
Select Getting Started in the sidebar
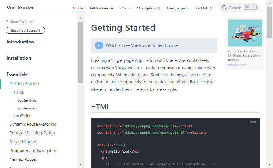24,84
